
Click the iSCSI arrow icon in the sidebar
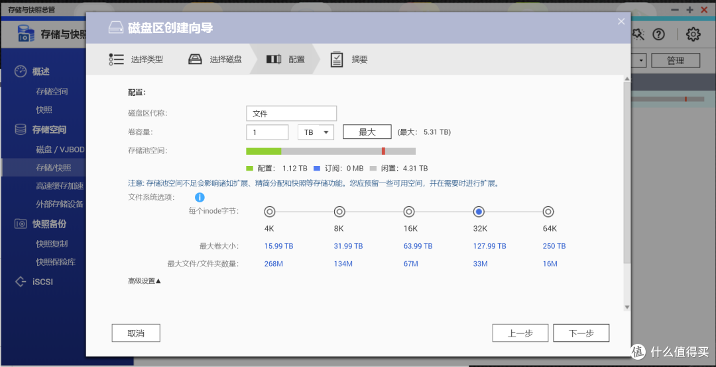[x=21, y=282]
